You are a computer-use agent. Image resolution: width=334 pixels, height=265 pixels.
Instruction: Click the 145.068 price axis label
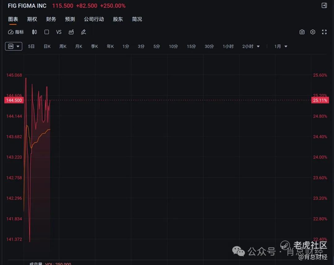click(14, 75)
